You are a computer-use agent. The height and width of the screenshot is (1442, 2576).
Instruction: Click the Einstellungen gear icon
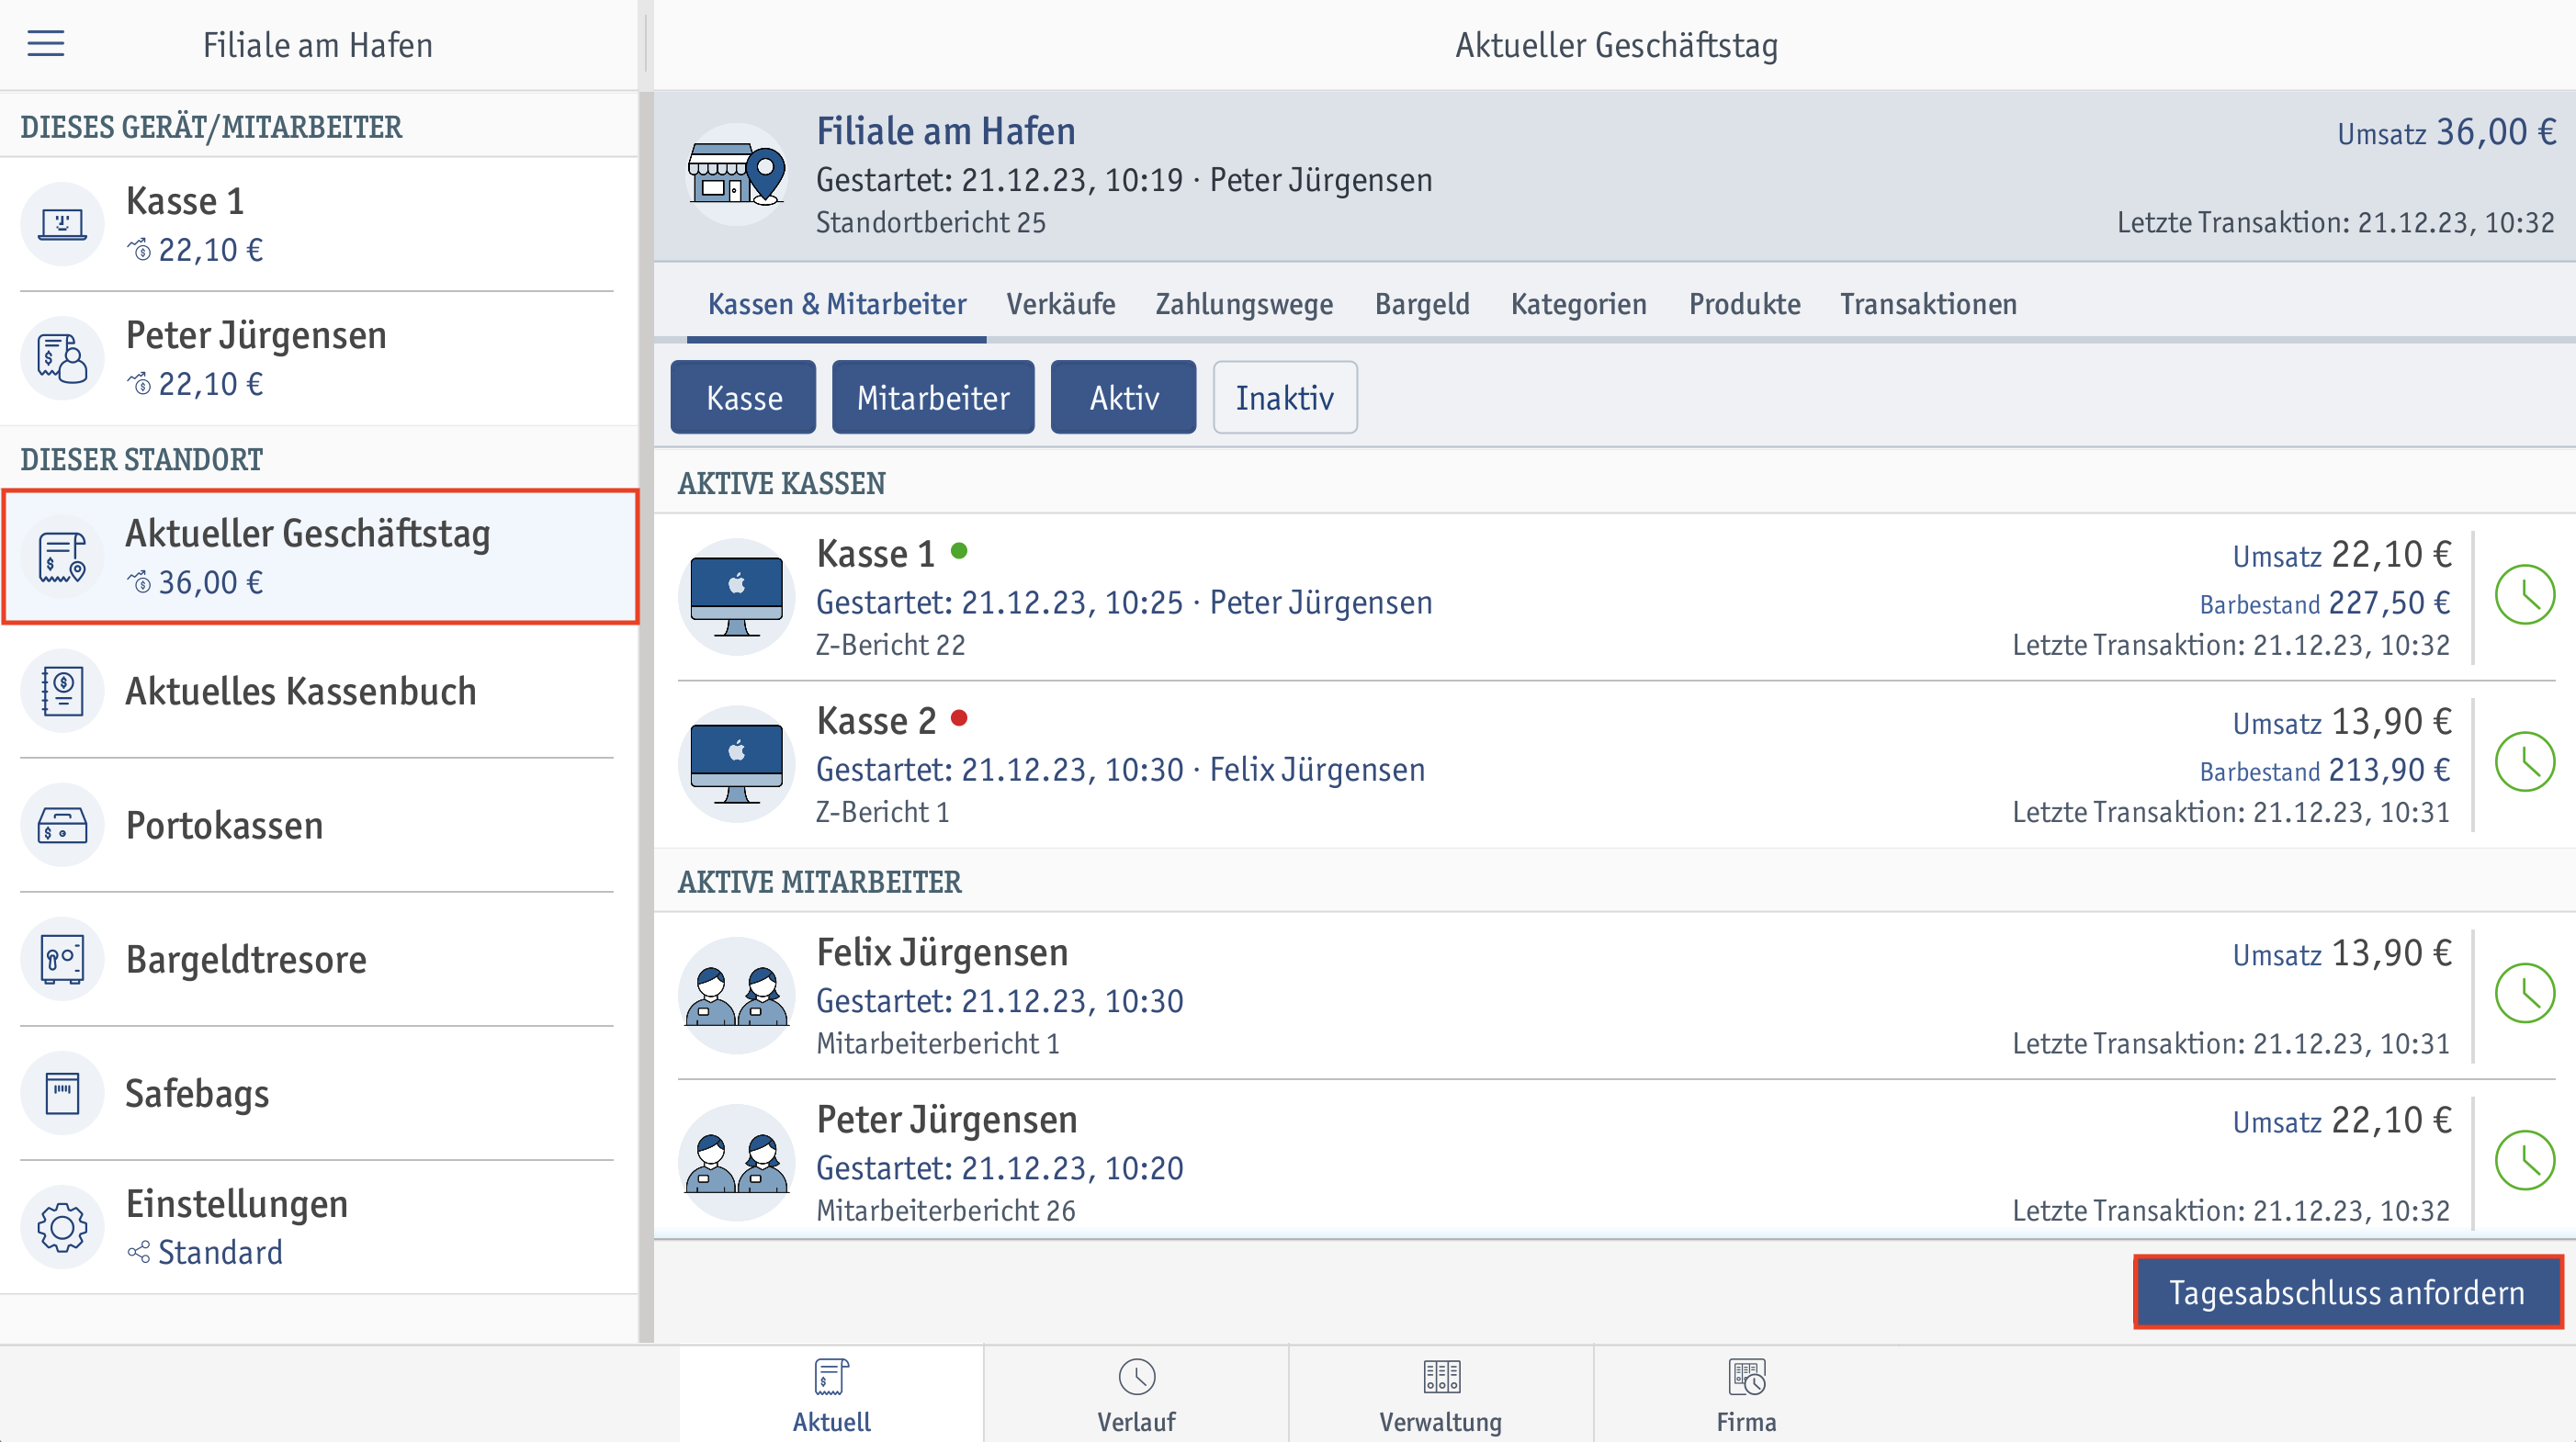(62, 1227)
